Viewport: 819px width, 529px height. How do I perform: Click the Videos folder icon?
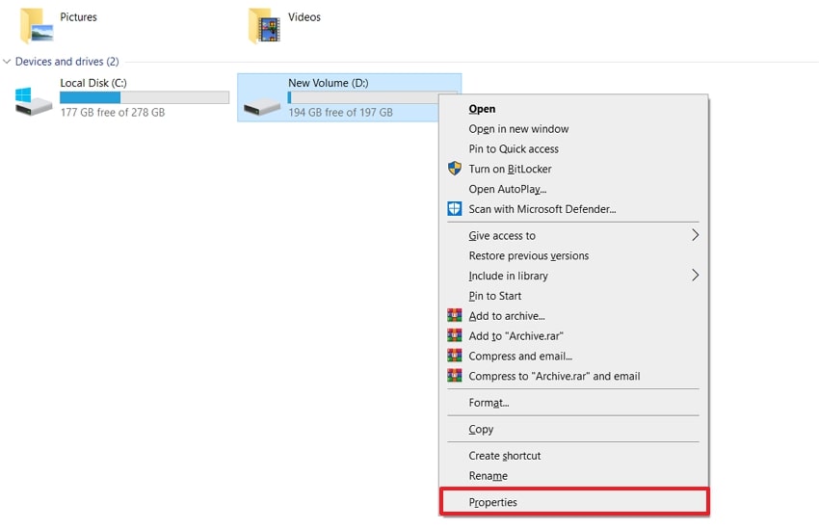tap(265, 26)
